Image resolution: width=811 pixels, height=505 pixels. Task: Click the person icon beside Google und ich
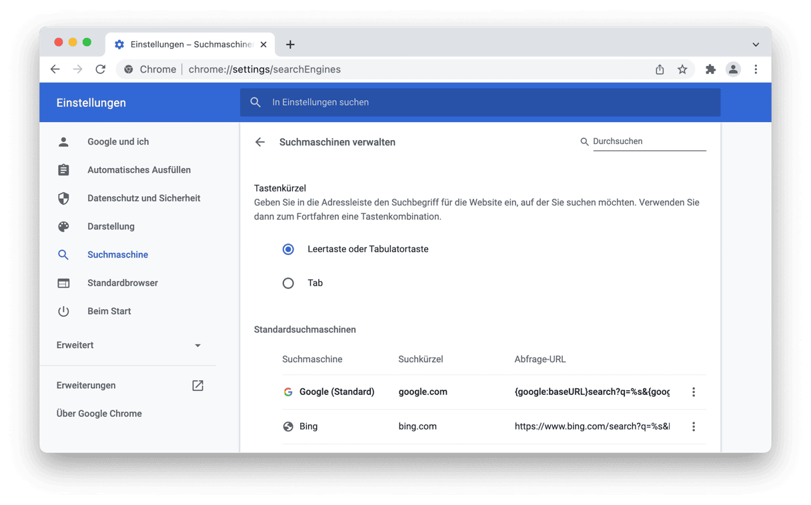tap(63, 142)
